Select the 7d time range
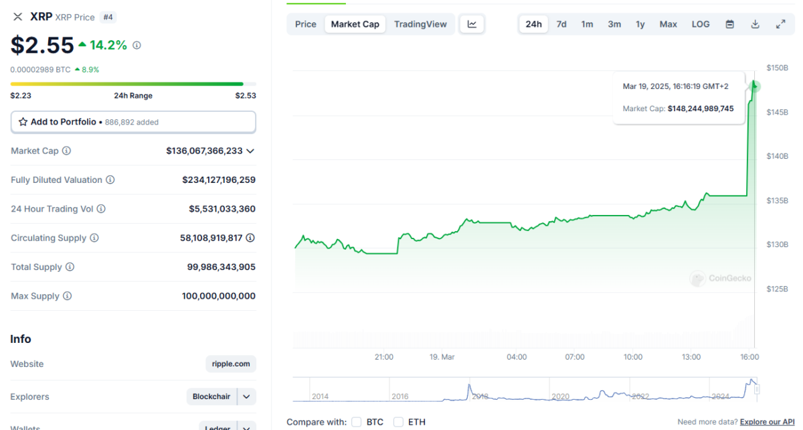 (561, 24)
